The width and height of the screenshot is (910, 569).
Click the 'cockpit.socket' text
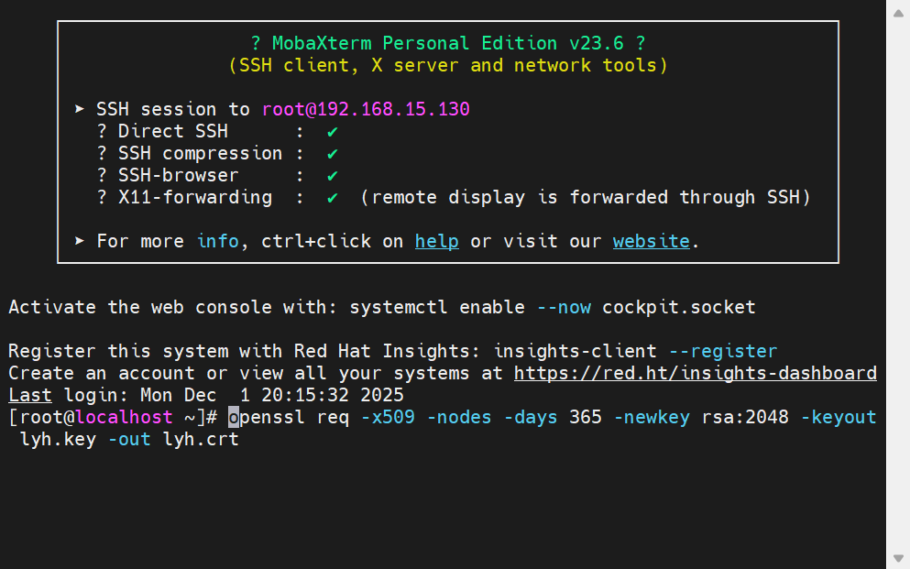pyautogui.click(x=679, y=308)
